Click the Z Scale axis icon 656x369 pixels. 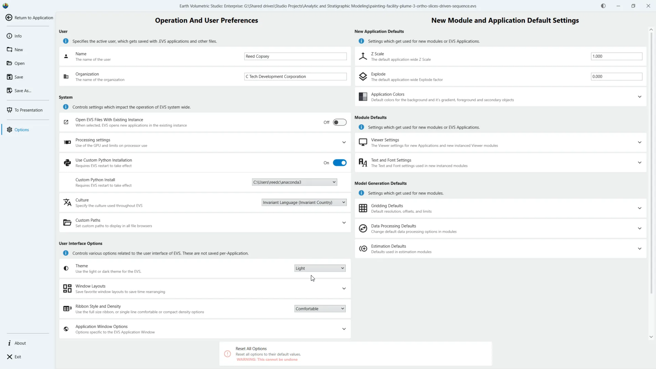click(x=363, y=56)
